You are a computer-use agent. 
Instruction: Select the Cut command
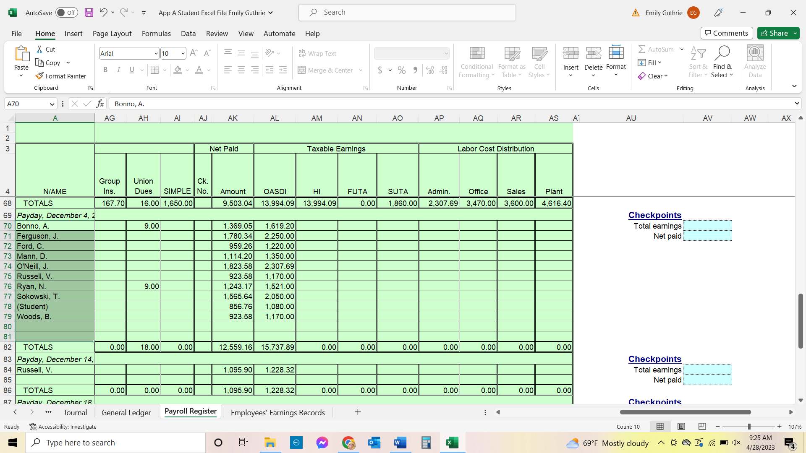point(45,49)
